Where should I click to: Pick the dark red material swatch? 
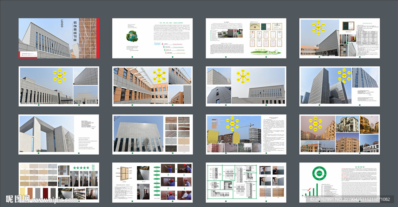tap(45, 193)
